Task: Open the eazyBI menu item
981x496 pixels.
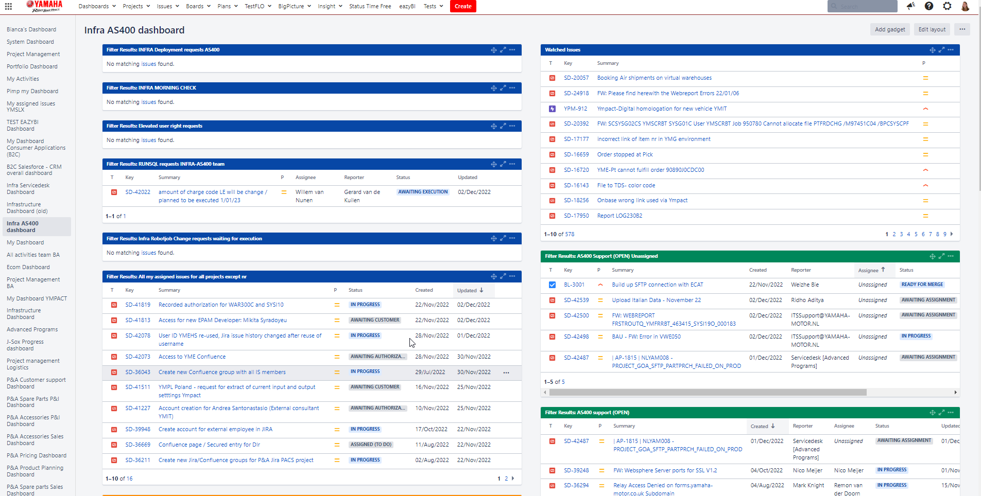Action: (x=407, y=6)
